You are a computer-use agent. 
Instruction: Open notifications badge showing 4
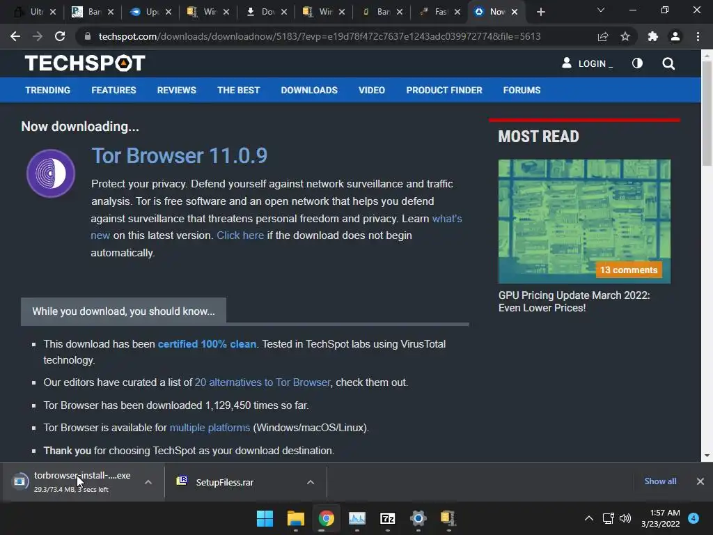[694, 518]
